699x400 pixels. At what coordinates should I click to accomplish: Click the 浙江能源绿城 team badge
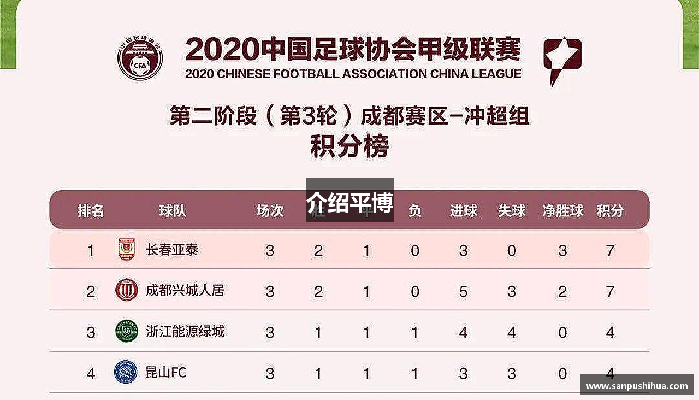[x=126, y=331]
